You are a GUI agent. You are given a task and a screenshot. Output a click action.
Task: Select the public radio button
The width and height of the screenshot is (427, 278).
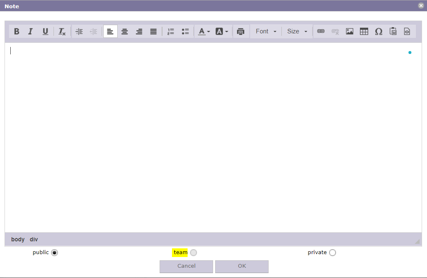click(55, 252)
